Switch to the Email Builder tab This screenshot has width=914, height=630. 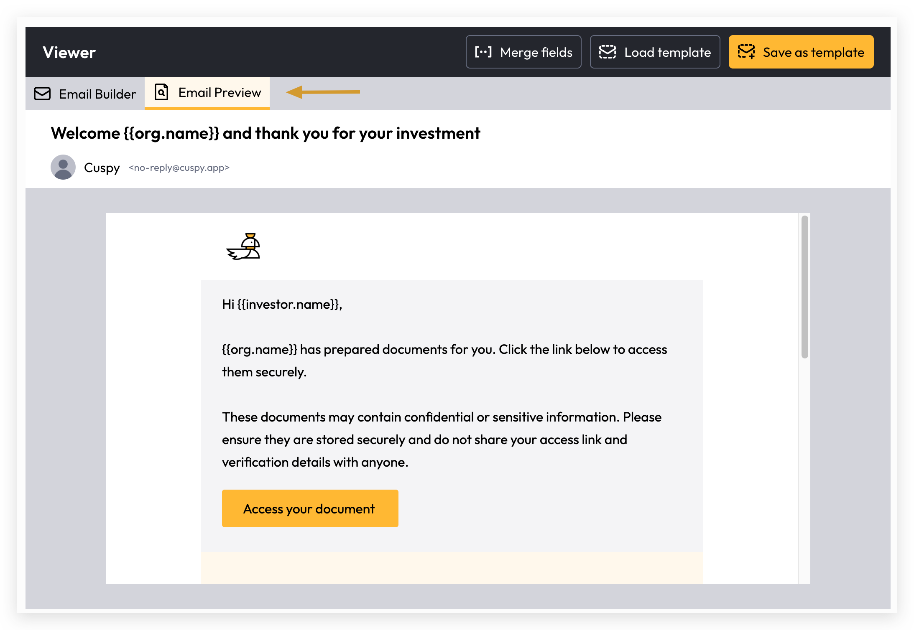(x=85, y=94)
